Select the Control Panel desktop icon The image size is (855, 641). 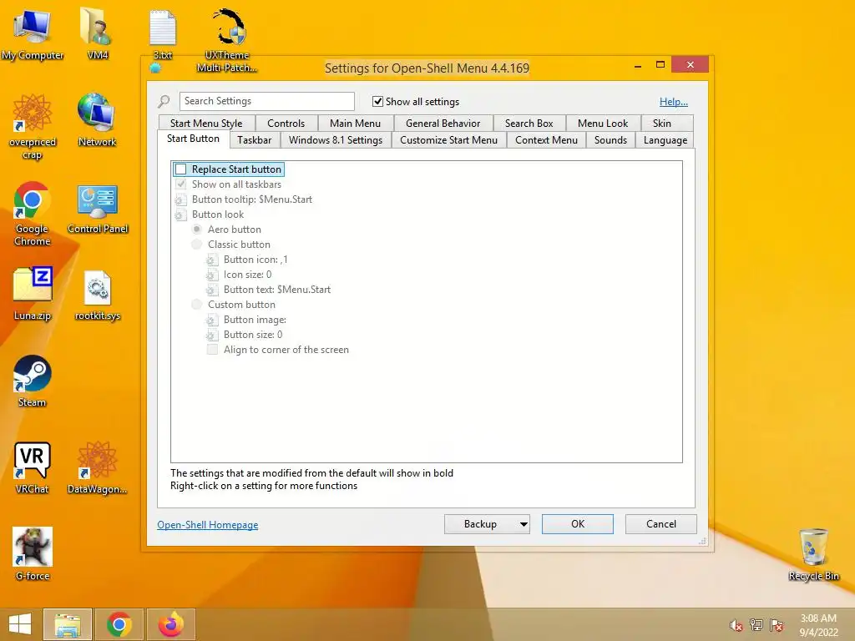pyautogui.click(x=98, y=209)
